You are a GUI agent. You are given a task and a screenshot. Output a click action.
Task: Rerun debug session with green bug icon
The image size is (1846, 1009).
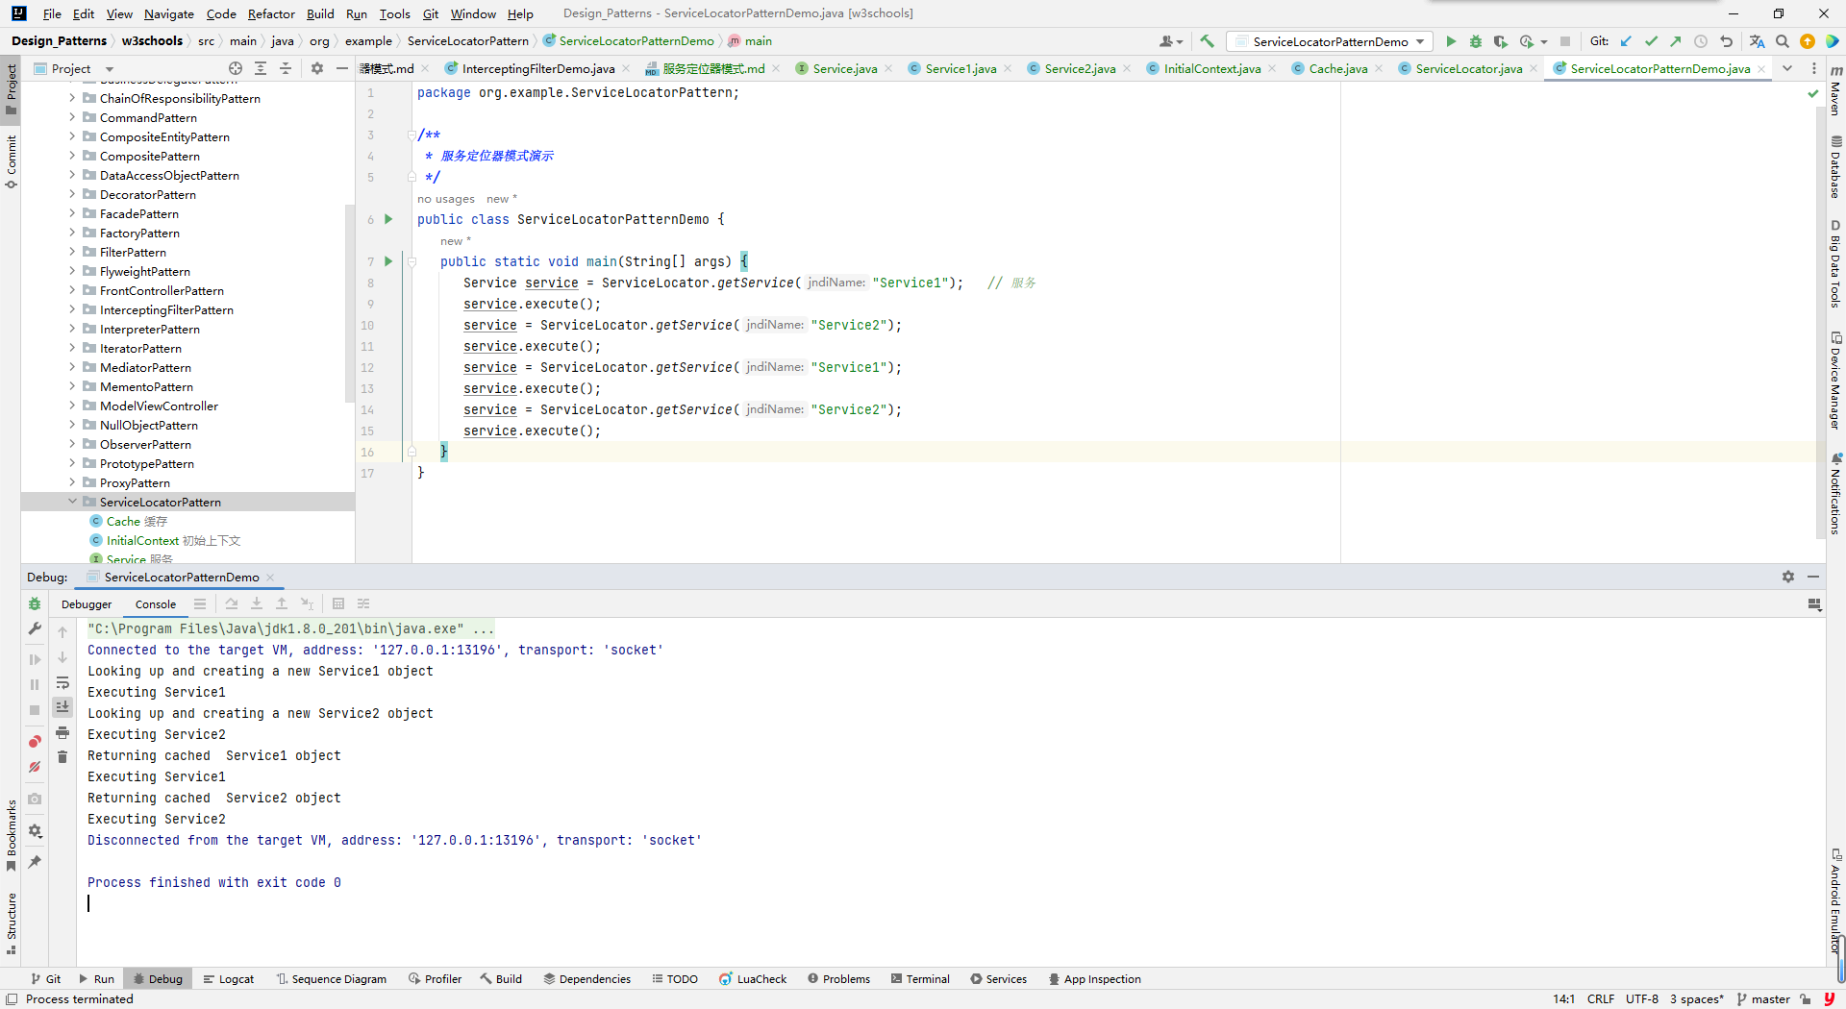(x=35, y=603)
